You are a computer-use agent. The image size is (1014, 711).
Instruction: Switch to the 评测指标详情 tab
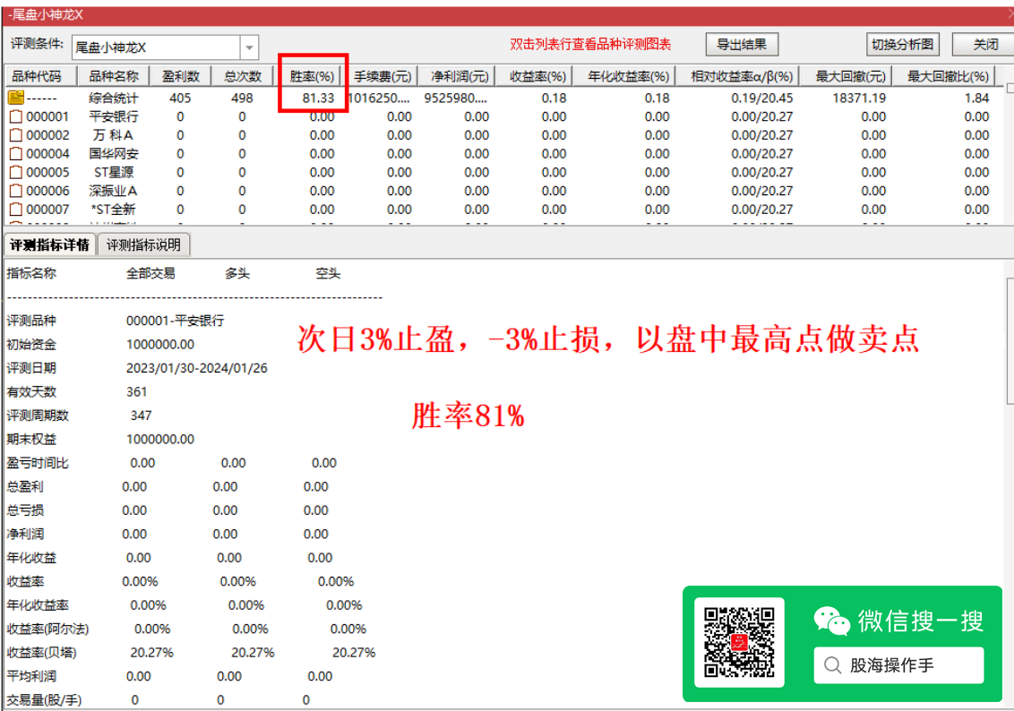pos(50,245)
